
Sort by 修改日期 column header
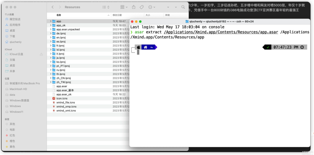click(117, 15)
